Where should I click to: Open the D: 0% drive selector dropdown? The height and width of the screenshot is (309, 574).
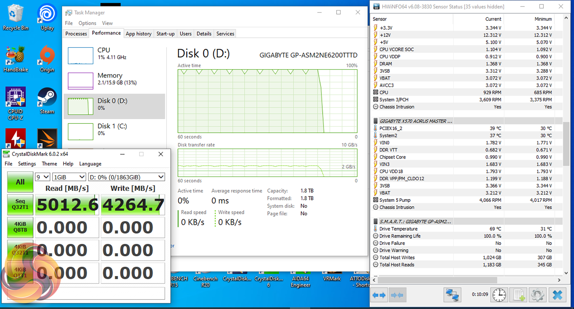126,177
